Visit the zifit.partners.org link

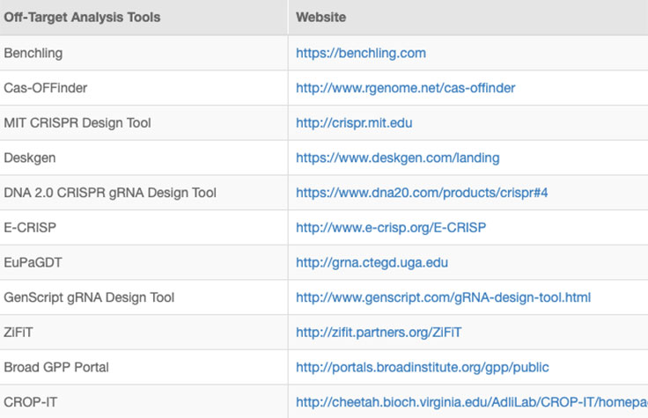coord(378,333)
